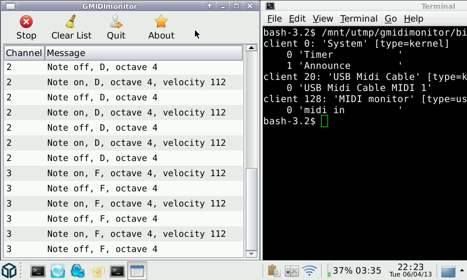The image size is (467, 280).
Task: Open the Edit menu in Terminal
Action: tap(297, 19)
